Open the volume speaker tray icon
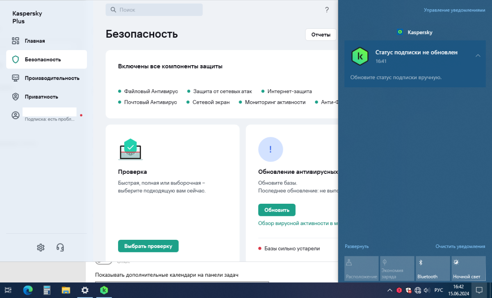The width and height of the screenshot is (492, 298). [x=426, y=290]
